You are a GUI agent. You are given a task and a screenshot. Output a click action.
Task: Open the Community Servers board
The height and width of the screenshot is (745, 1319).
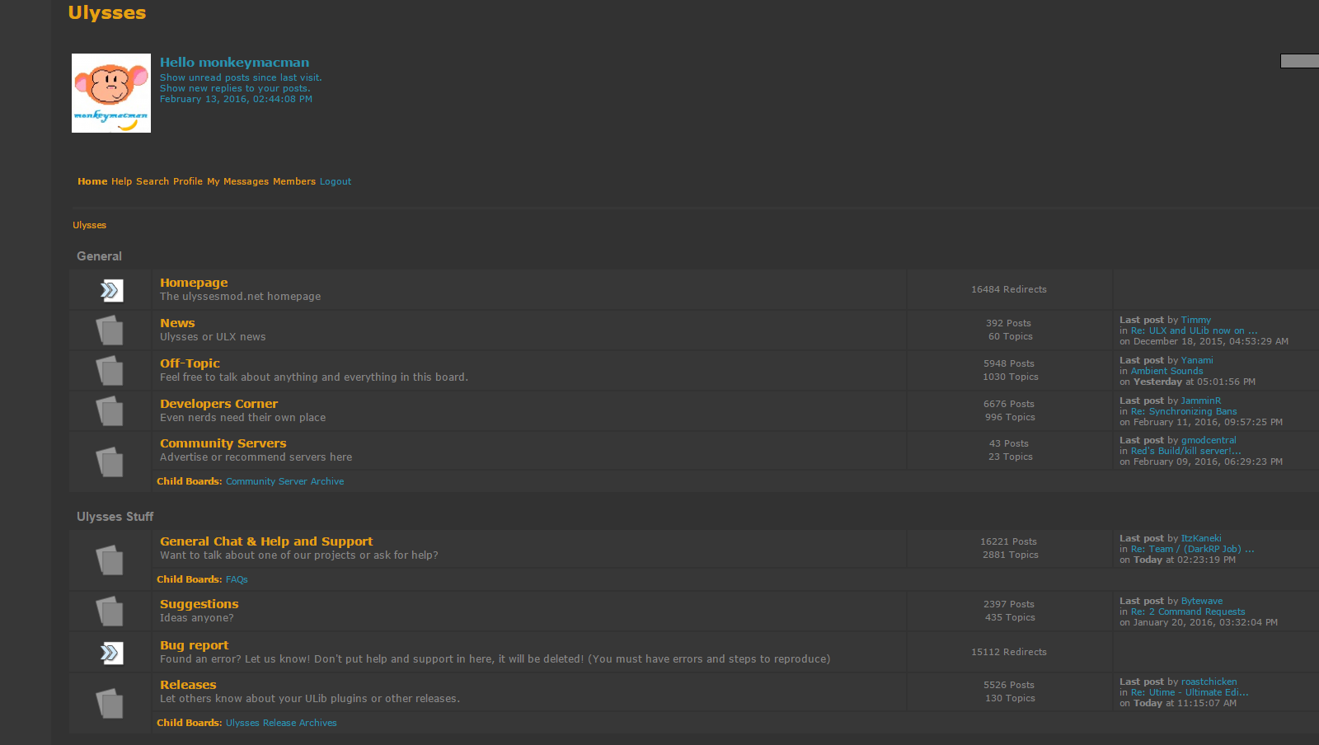pos(223,443)
